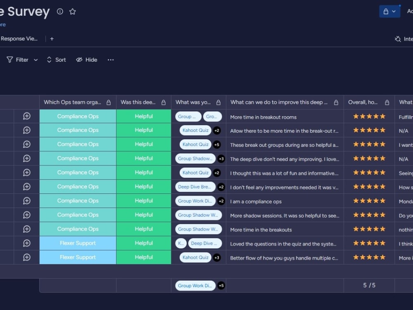
Task: Click the 5 / 5 rating summary
Action: (369, 285)
